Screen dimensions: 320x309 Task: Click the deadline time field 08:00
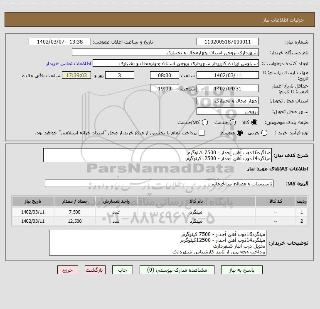(x=165, y=75)
